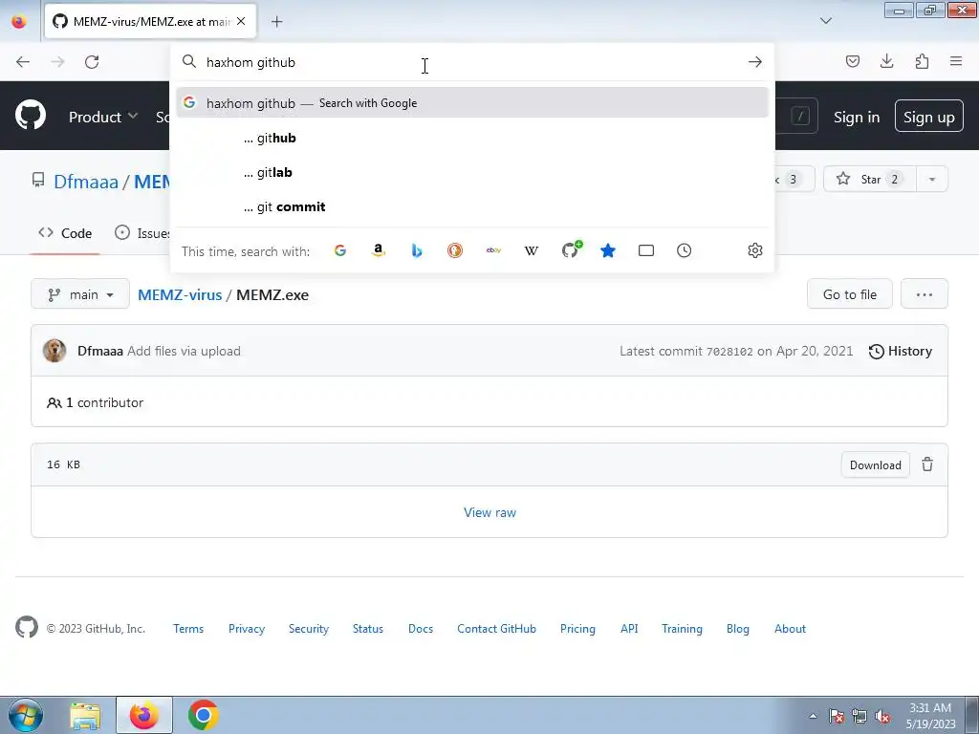Open the Terms footer link
This screenshot has width=979, height=734.
pos(188,629)
